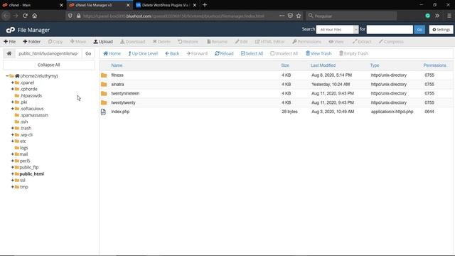Reload the file listing
Viewport: 455px width, 256px height.
click(x=224, y=53)
